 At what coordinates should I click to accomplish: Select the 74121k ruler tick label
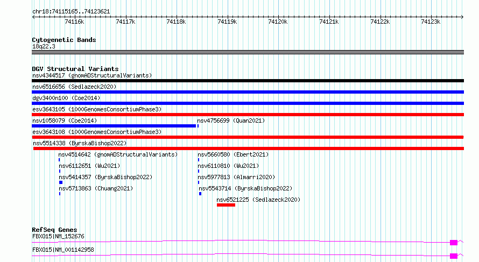pos(329,22)
